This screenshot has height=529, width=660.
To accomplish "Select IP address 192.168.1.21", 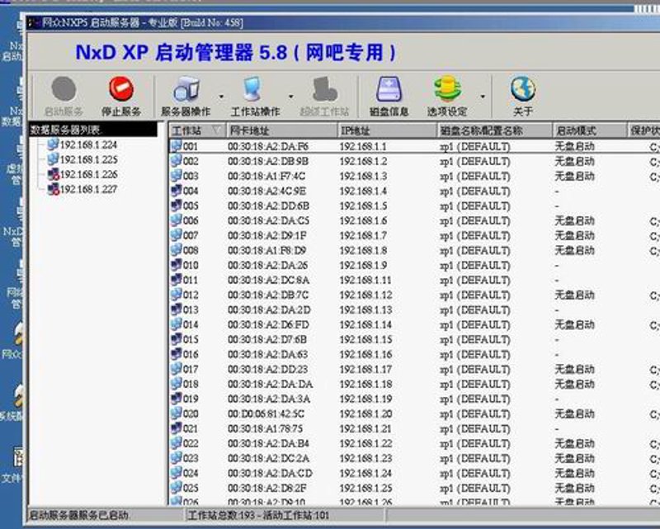I will coord(365,429).
